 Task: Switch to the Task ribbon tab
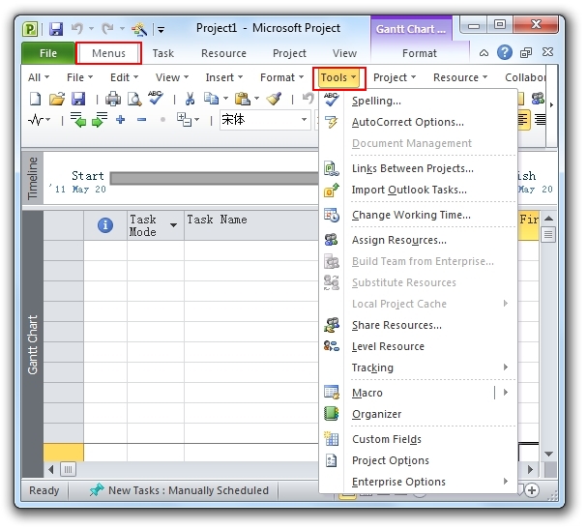[162, 53]
